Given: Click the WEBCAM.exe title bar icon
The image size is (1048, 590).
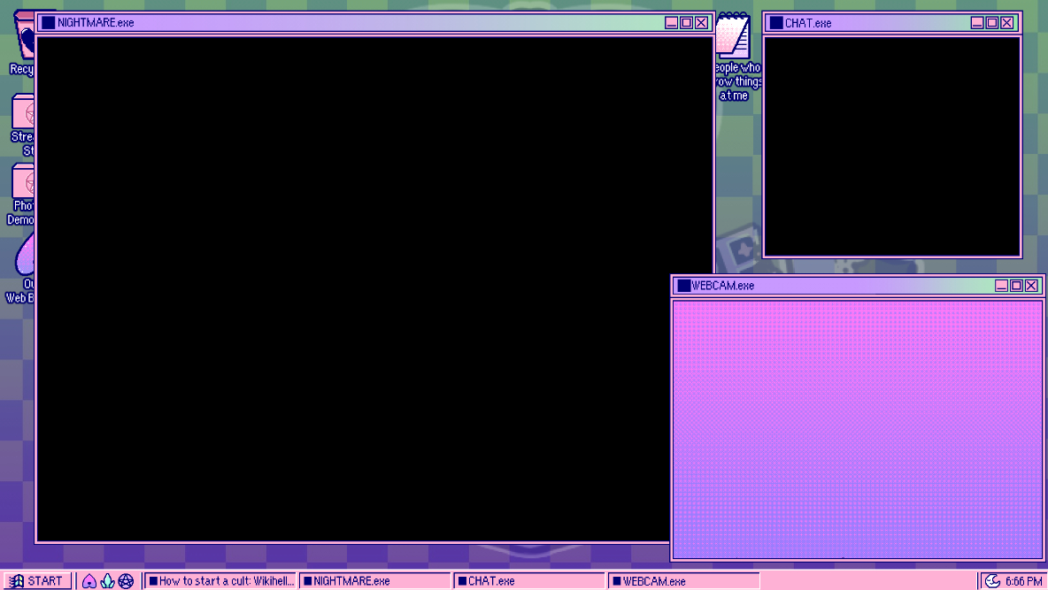Looking at the screenshot, I should (x=683, y=286).
